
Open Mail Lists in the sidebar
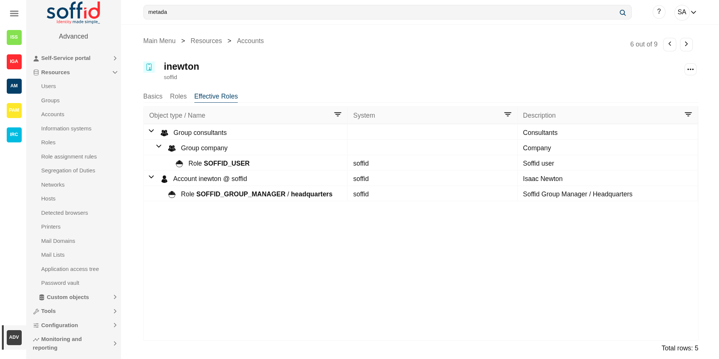pyautogui.click(x=53, y=255)
